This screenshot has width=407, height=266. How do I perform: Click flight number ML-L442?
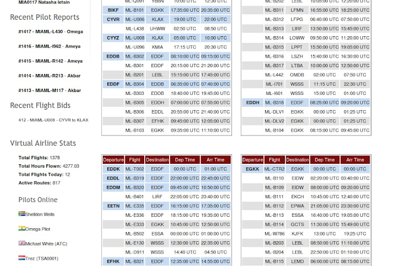274,75
